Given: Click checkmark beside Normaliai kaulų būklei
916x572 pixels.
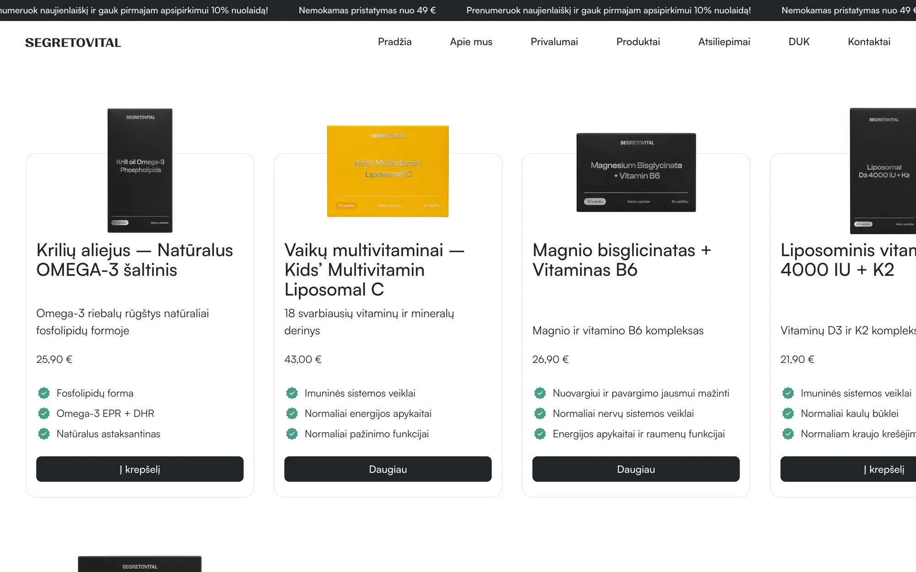Looking at the screenshot, I should tap(788, 414).
